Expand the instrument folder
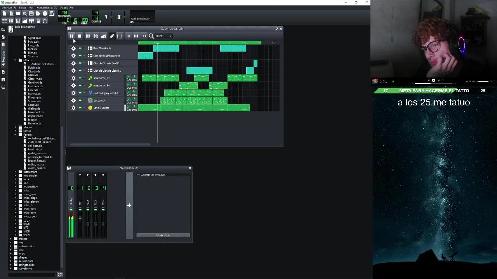The width and height of the screenshot is (497, 279). [x=16, y=172]
